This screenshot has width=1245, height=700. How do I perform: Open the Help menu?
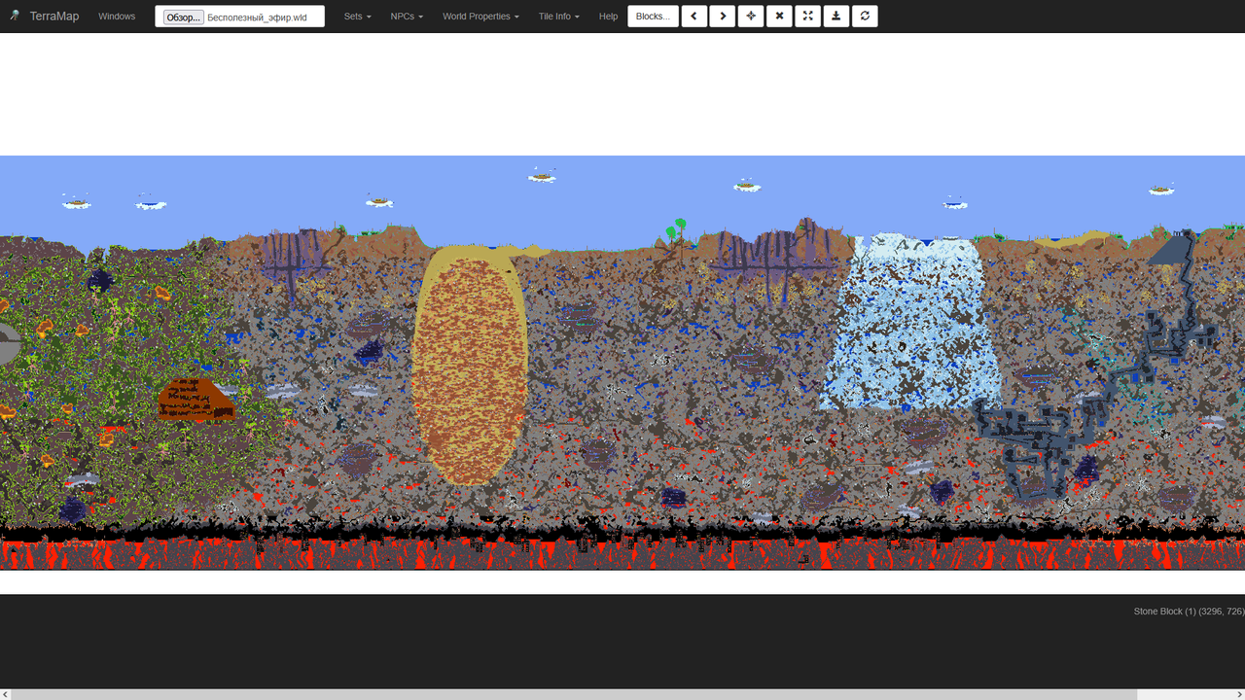[x=608, y=17]
